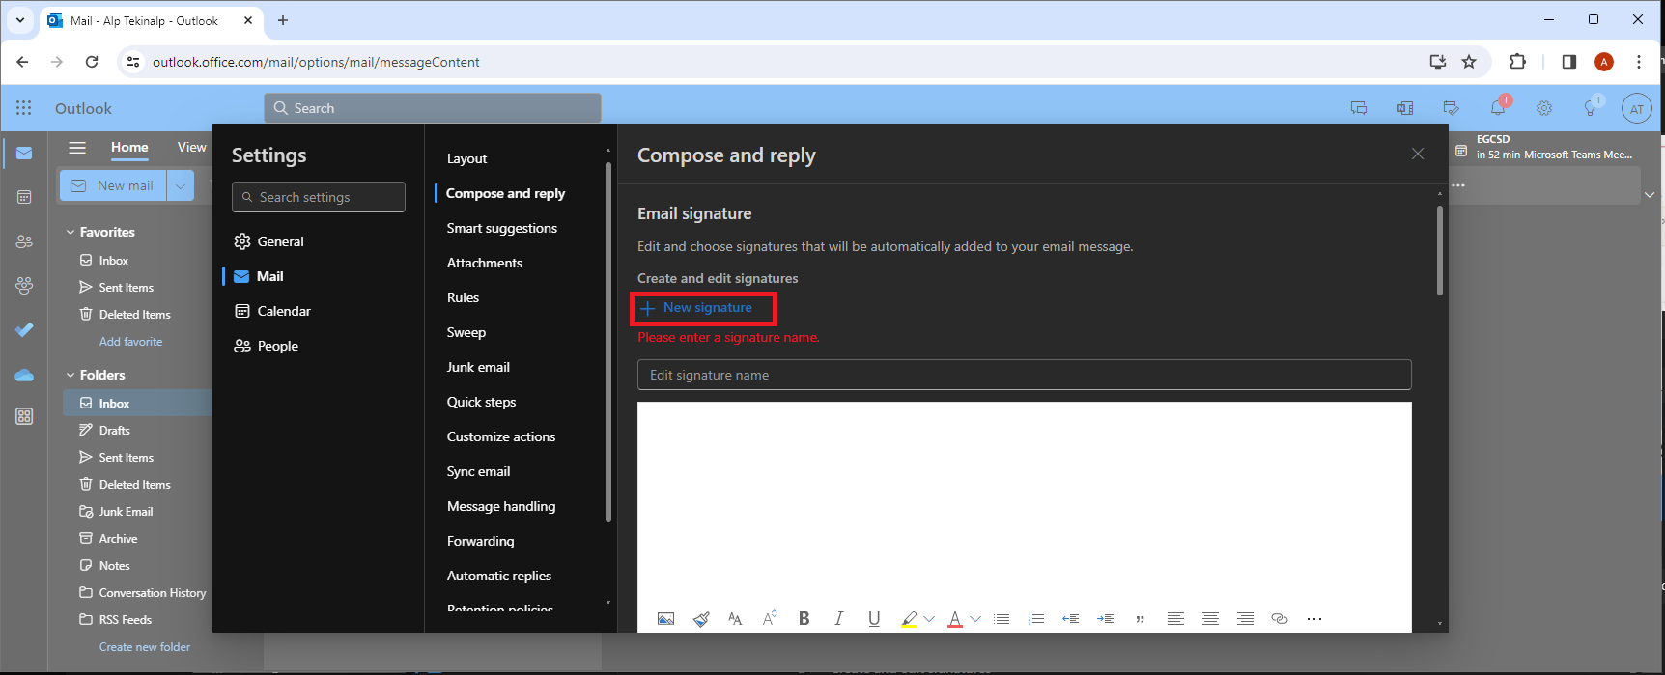Open Attachments settings
This screenshot has width=1665, height=675.
point(484,263)
